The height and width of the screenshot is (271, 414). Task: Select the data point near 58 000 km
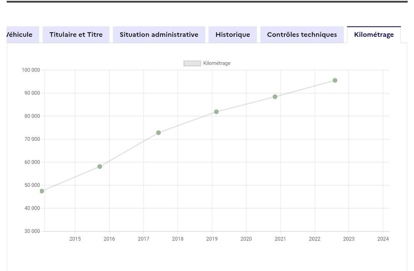[99, 167]
